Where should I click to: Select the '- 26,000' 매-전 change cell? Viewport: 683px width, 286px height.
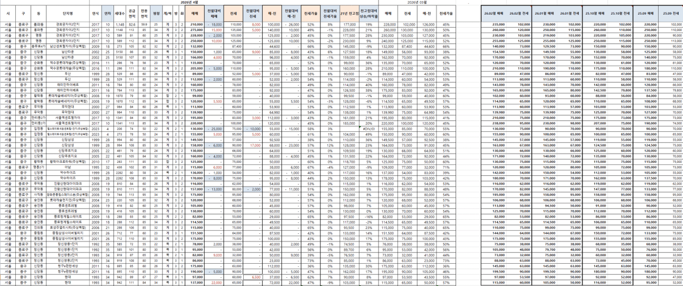[290, 24]
